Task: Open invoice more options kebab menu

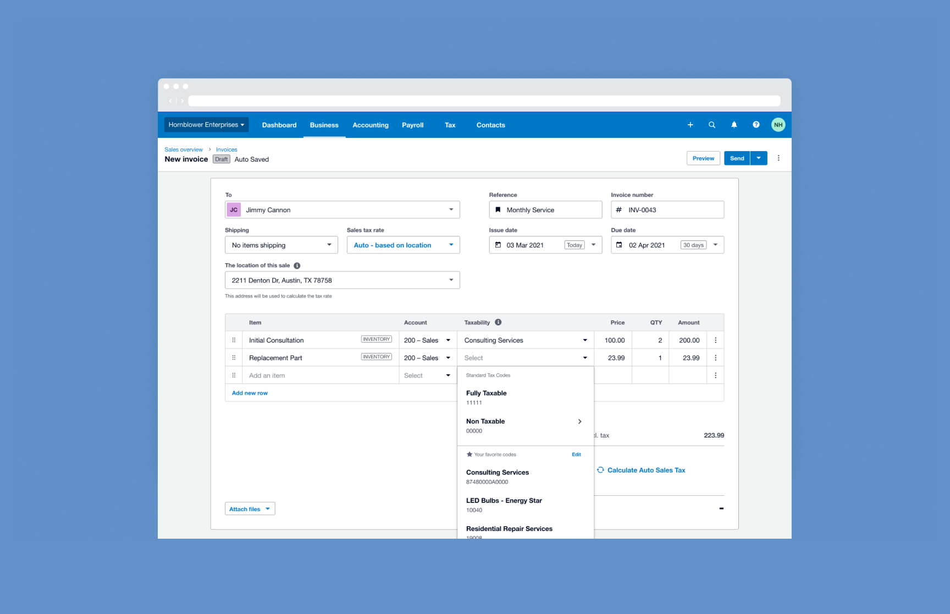Action: point(778,158)
